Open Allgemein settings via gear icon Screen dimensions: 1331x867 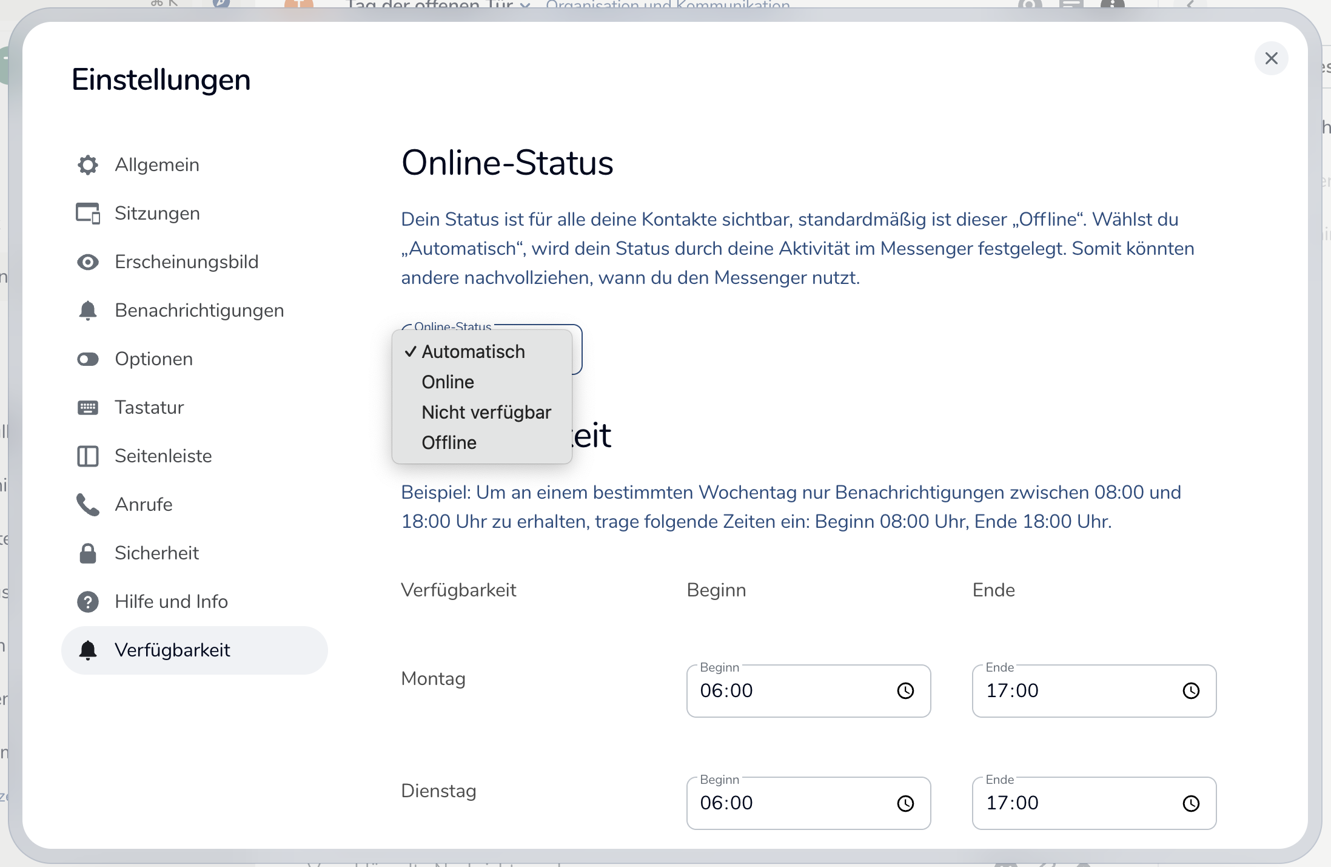click(88, 165)
